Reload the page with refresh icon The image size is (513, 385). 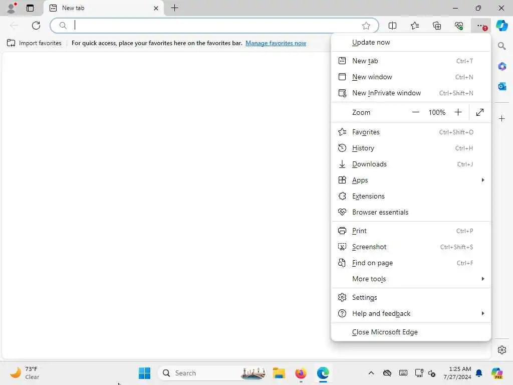click(36, 26)
